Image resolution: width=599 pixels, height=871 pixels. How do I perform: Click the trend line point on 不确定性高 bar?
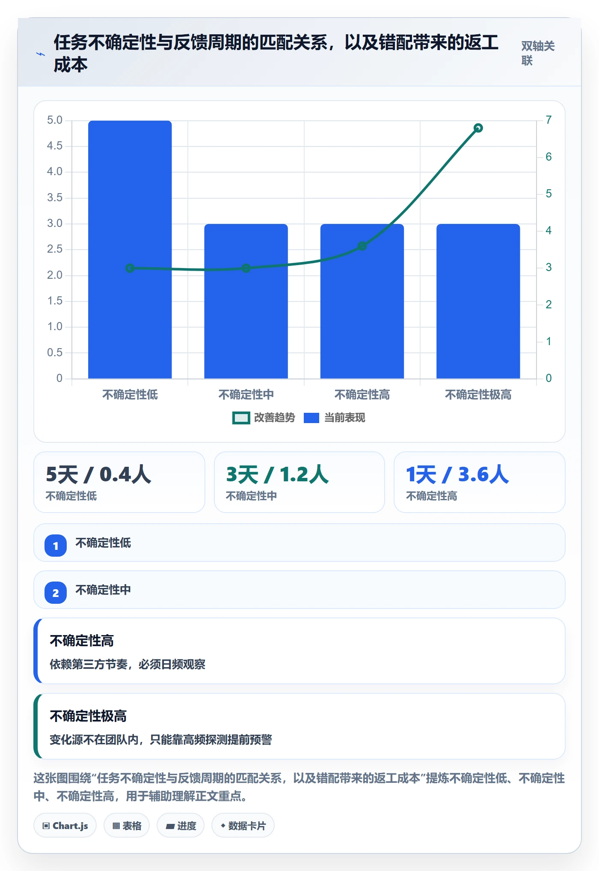pos(362,246)
